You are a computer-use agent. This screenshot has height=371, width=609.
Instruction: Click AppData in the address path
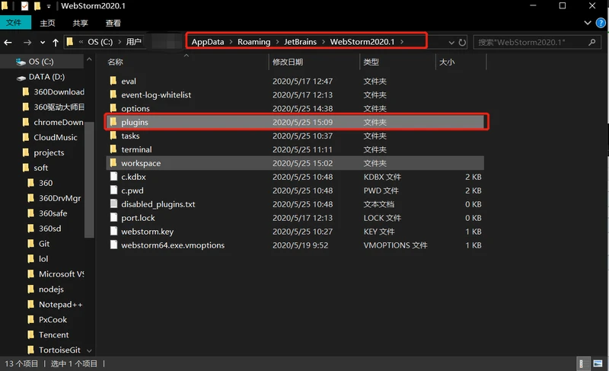(208, 42)
